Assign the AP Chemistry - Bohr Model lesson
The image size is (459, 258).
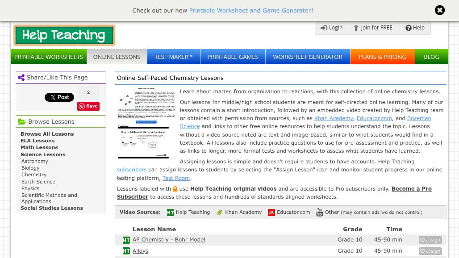coord(430,240)
